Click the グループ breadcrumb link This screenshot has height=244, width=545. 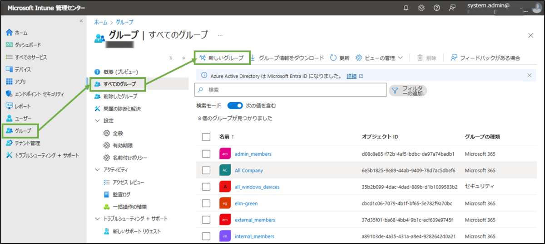[x=124, y=22]
